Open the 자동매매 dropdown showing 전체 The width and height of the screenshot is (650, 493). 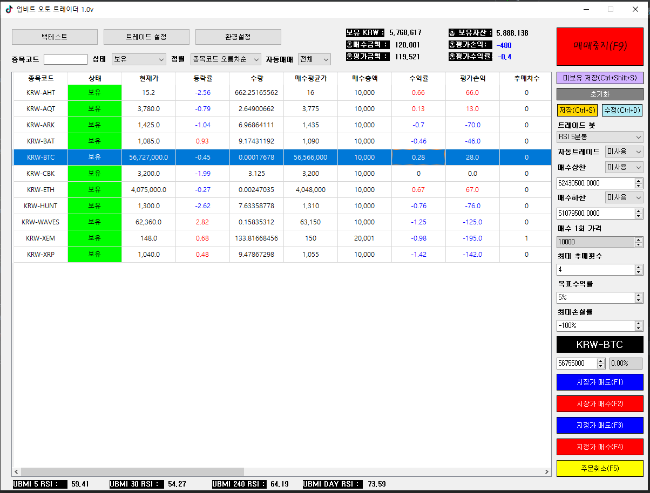[314, 59]
